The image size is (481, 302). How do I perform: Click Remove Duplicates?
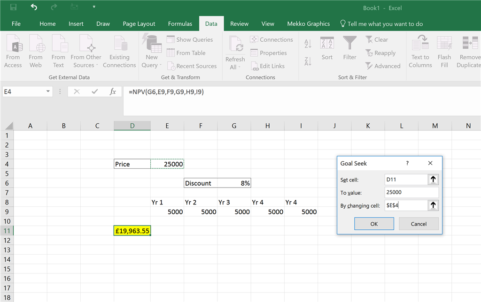[x=468, y=51]
